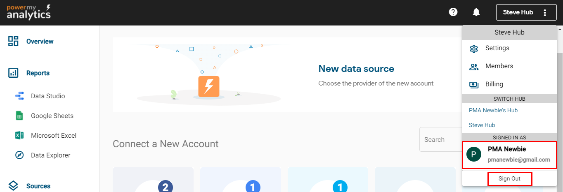Click the Overview dashboard icon

[x=13, y=41]
